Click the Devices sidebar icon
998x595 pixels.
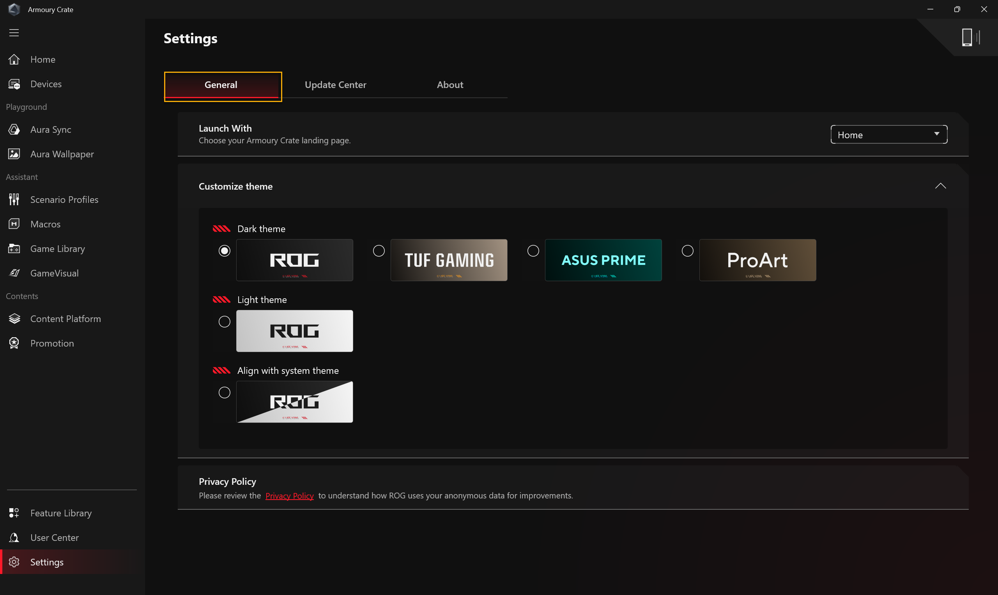click(14, 84)
